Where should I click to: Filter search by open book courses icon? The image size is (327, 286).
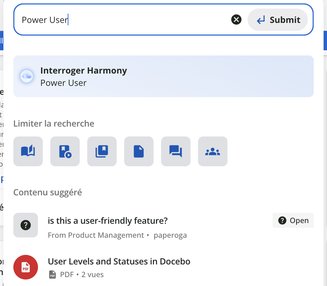[28, 151]
